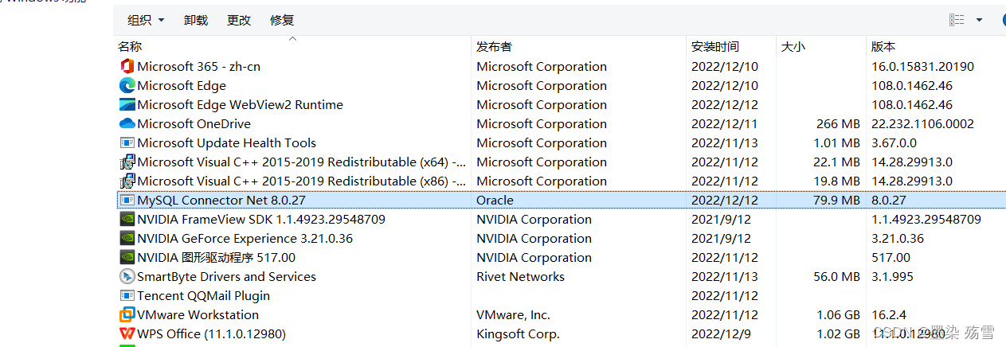This screenshot has width=1006, height=347.
Task: Click the 修复 repair button
Action: 282,20
